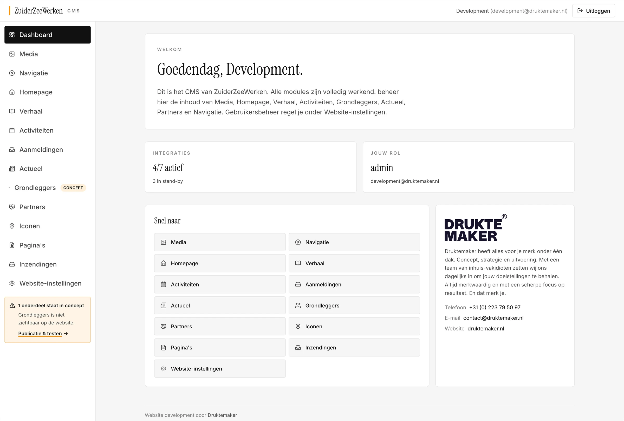The image size is (624, 421).
Task: Click the Actueel newspaper icon in sidebar
Action: click(12, 169)
